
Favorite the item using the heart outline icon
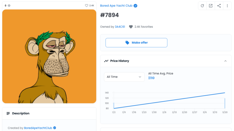point(86,6)
